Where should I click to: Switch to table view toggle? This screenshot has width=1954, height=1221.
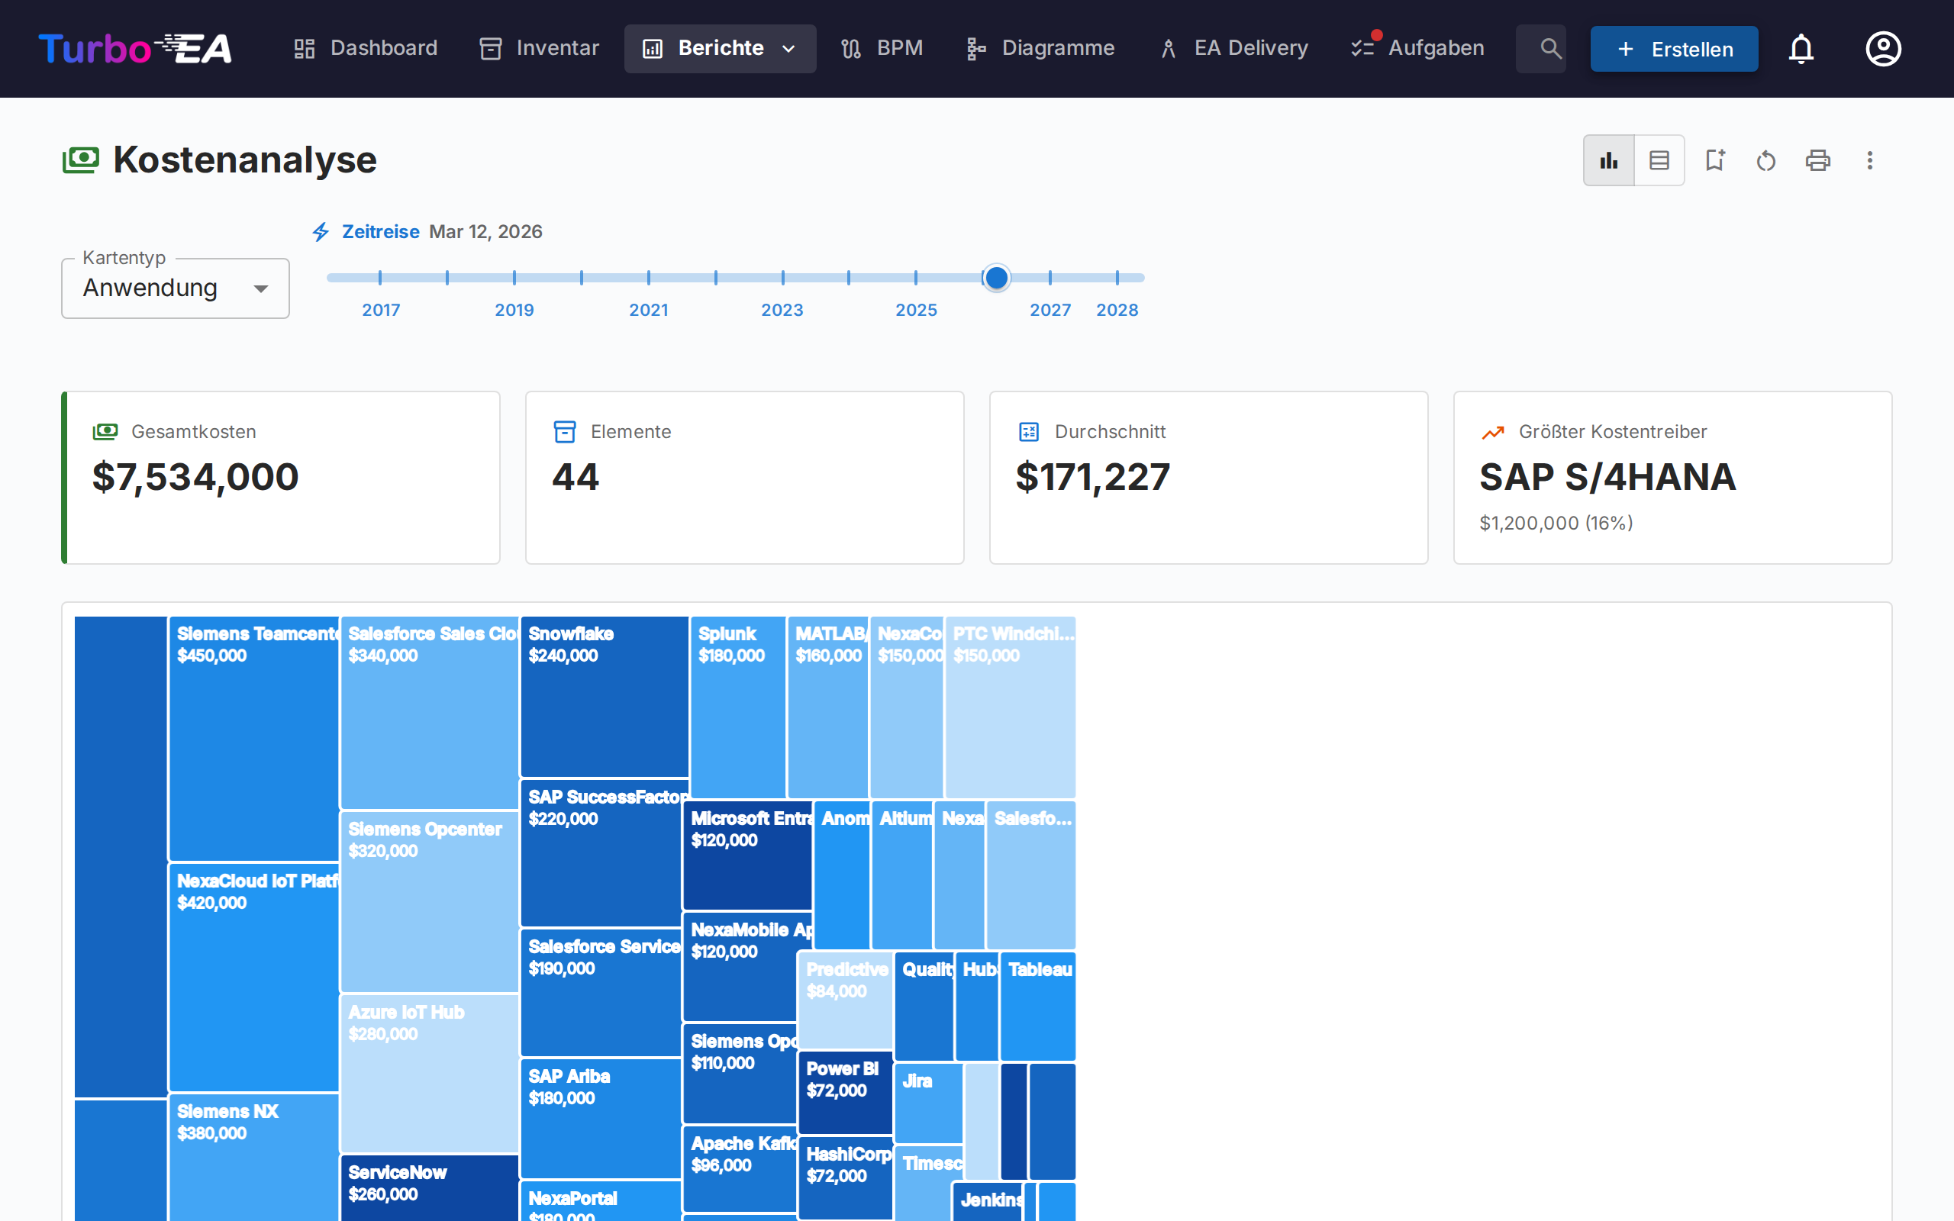pos(1659,160)
